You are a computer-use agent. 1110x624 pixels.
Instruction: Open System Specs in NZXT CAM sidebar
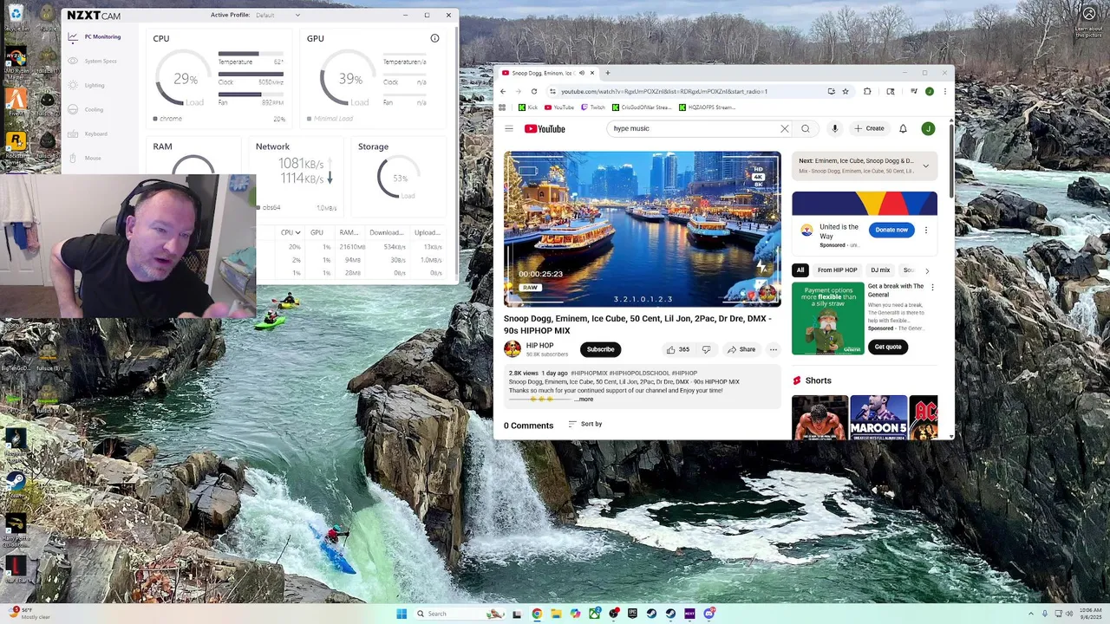point(93,61)
